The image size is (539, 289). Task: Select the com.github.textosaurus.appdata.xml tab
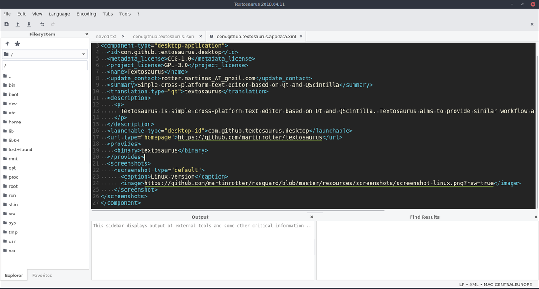click(x=256, y=36)
